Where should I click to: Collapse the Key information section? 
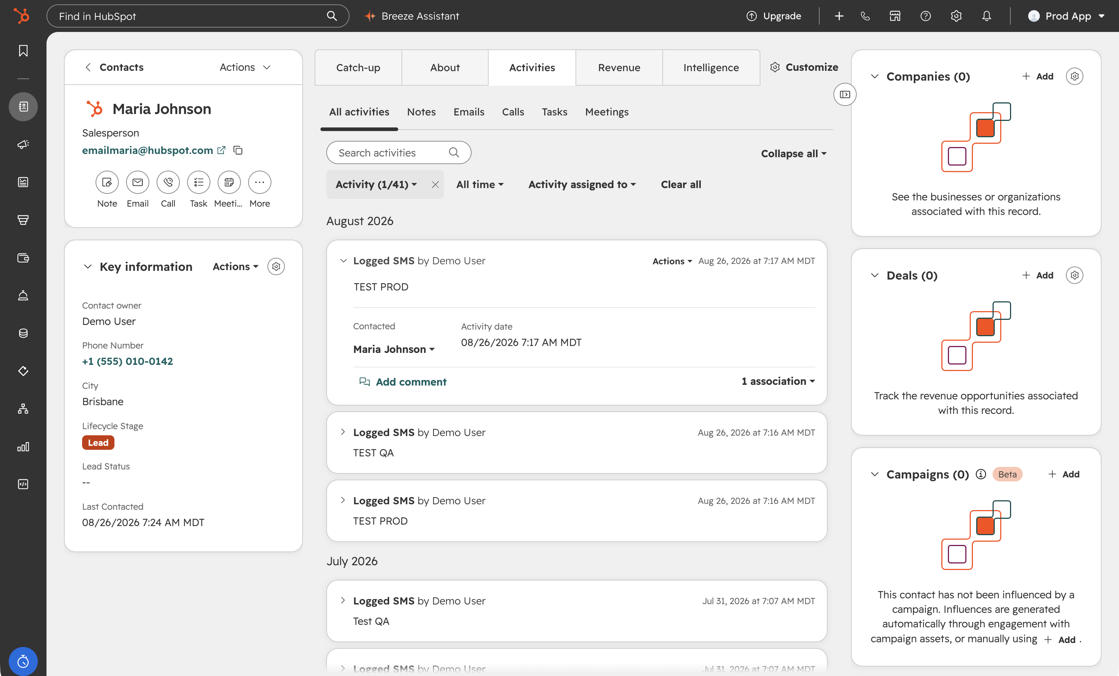tap(88, 267)
